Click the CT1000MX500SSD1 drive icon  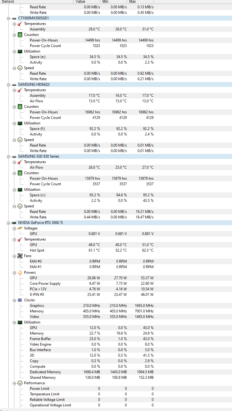tap(14, 18)
